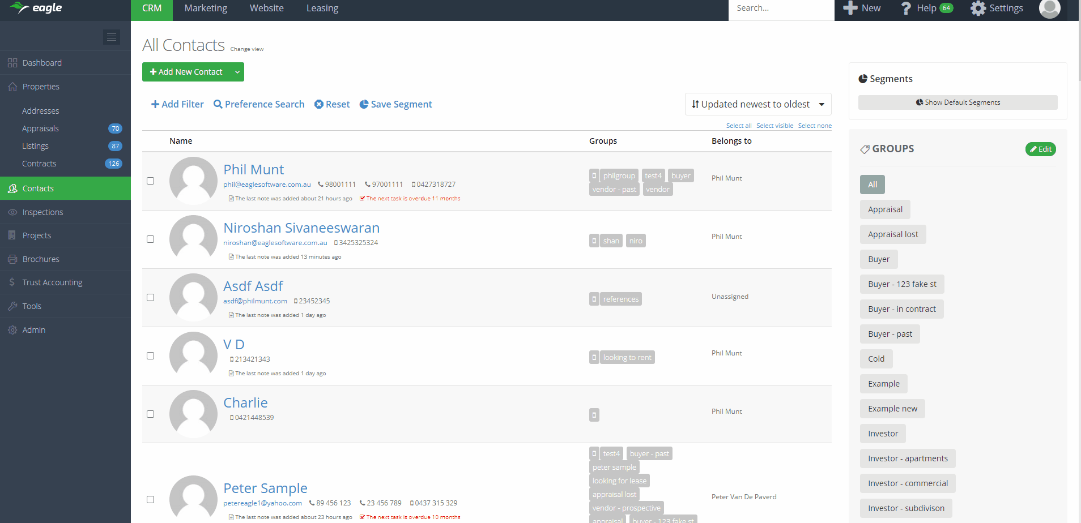1081x523 pixels.
Task: Check the box next to Charlie
Action: point(151,414)
